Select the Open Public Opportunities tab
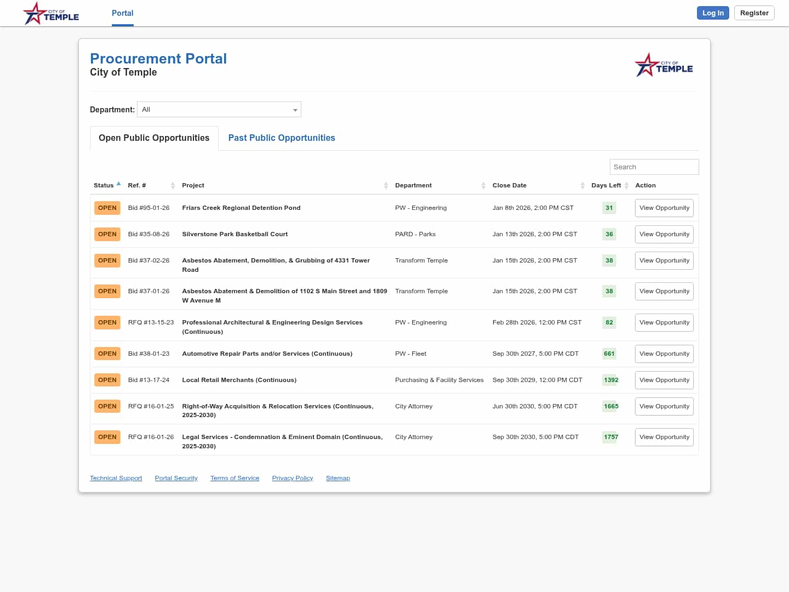Image resolution: width=789 pixels, height=592 pixels. (154, 138)
